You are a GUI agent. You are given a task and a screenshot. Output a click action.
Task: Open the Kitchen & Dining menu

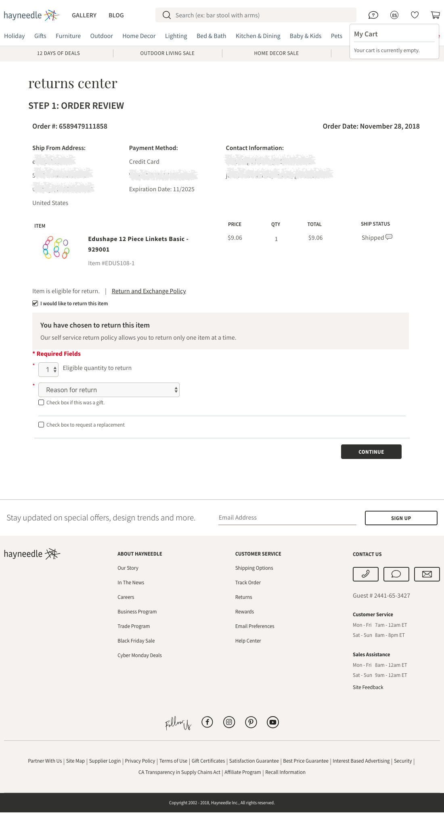tap(258, 36)
